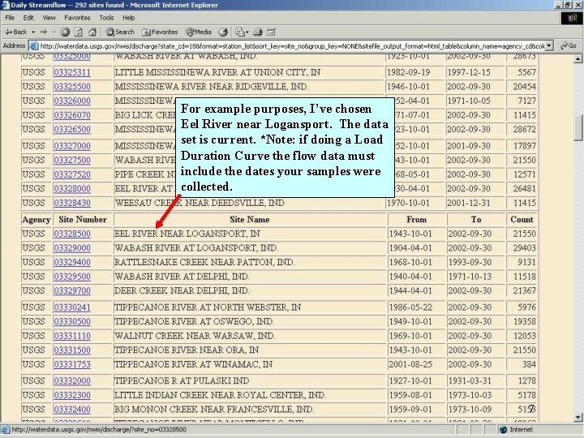
Task: Click the Site Name column header
Action: (x=250, y=219)
